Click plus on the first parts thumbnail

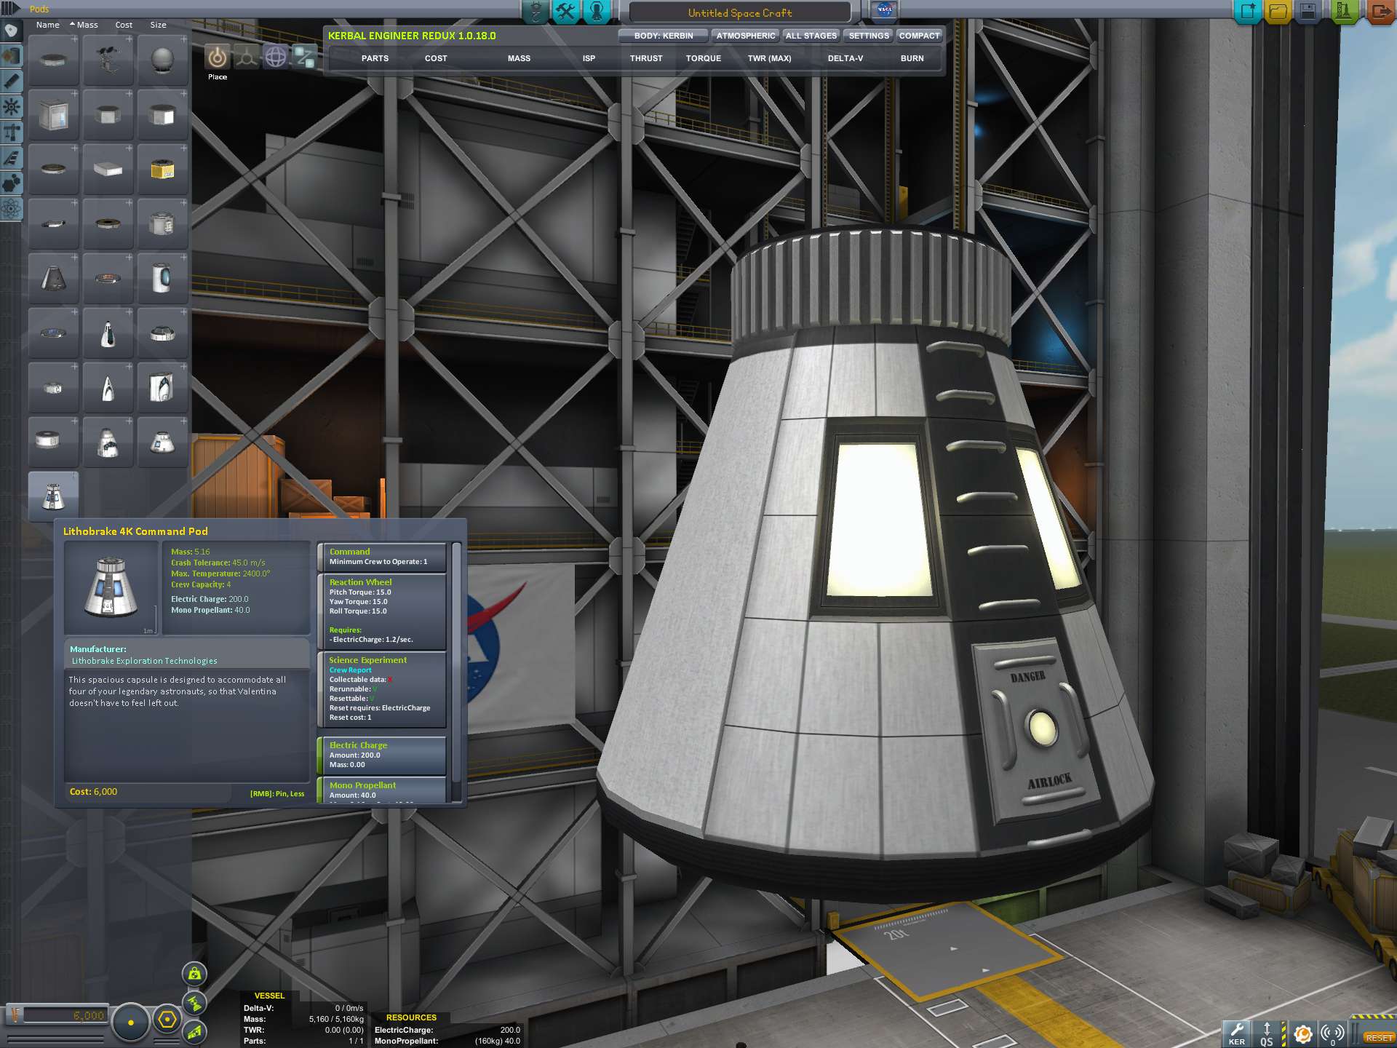pos(74,39)
